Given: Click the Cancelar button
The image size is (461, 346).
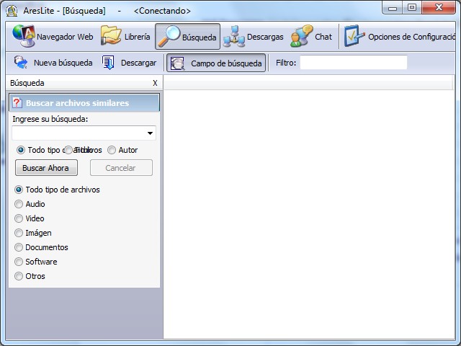Looking at the screenshot, I should (121, 168).
